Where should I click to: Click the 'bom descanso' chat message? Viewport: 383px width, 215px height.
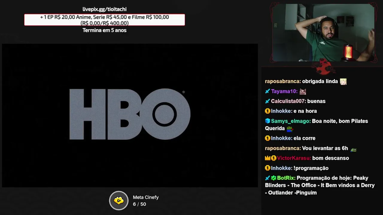(x=330, y=158)
